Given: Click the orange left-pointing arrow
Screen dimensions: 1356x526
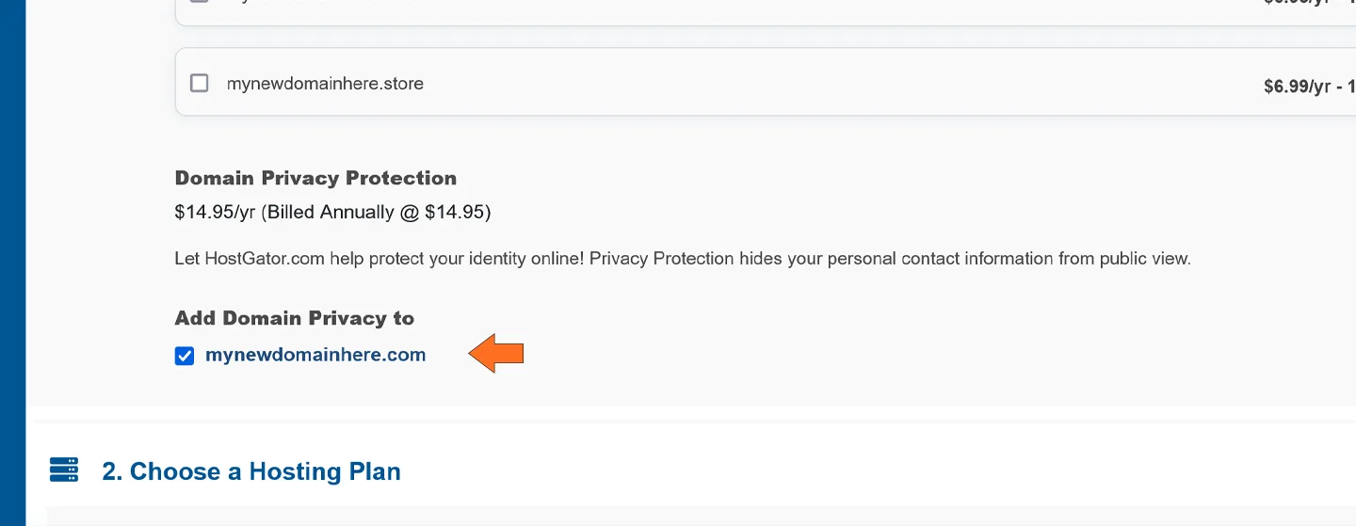Looking at the screenshot, I should [x=496, y=355].
